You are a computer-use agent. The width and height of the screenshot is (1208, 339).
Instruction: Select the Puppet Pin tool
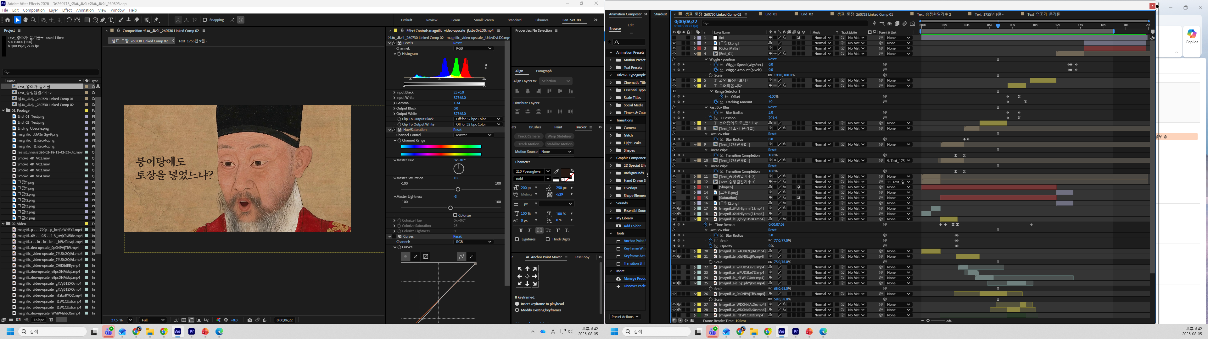[157, 20]
